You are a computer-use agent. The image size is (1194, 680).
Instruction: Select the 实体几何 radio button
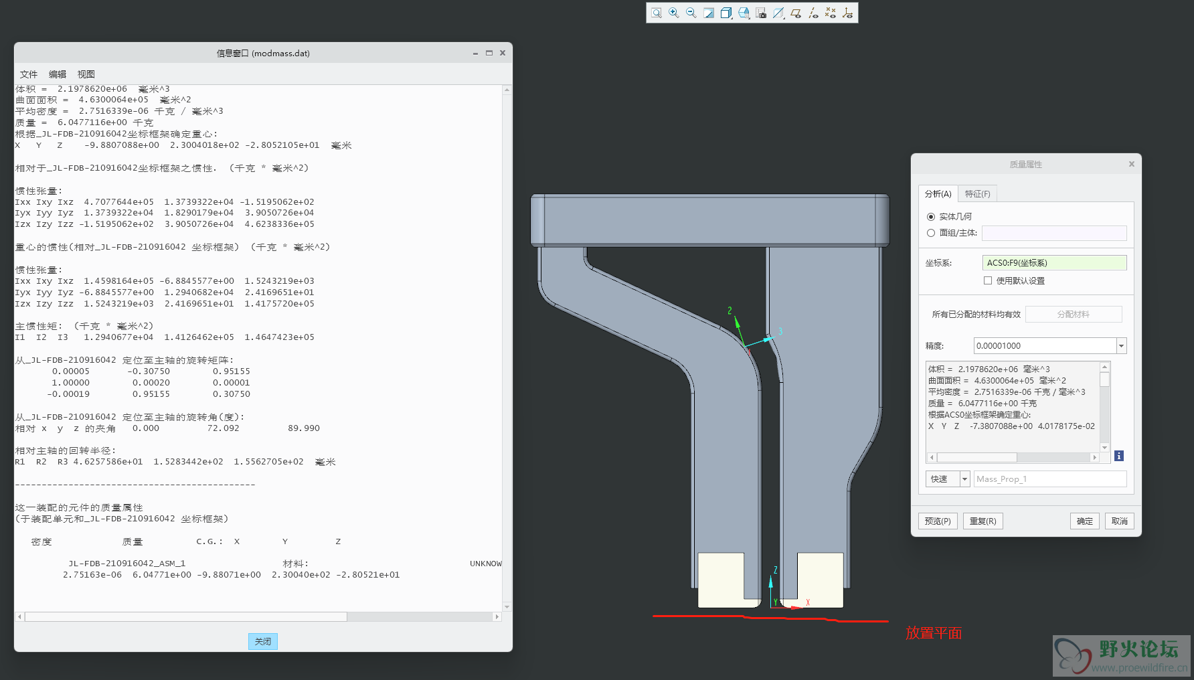click(931, 217)
